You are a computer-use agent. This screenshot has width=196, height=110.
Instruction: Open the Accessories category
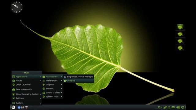tap(52, 77)
